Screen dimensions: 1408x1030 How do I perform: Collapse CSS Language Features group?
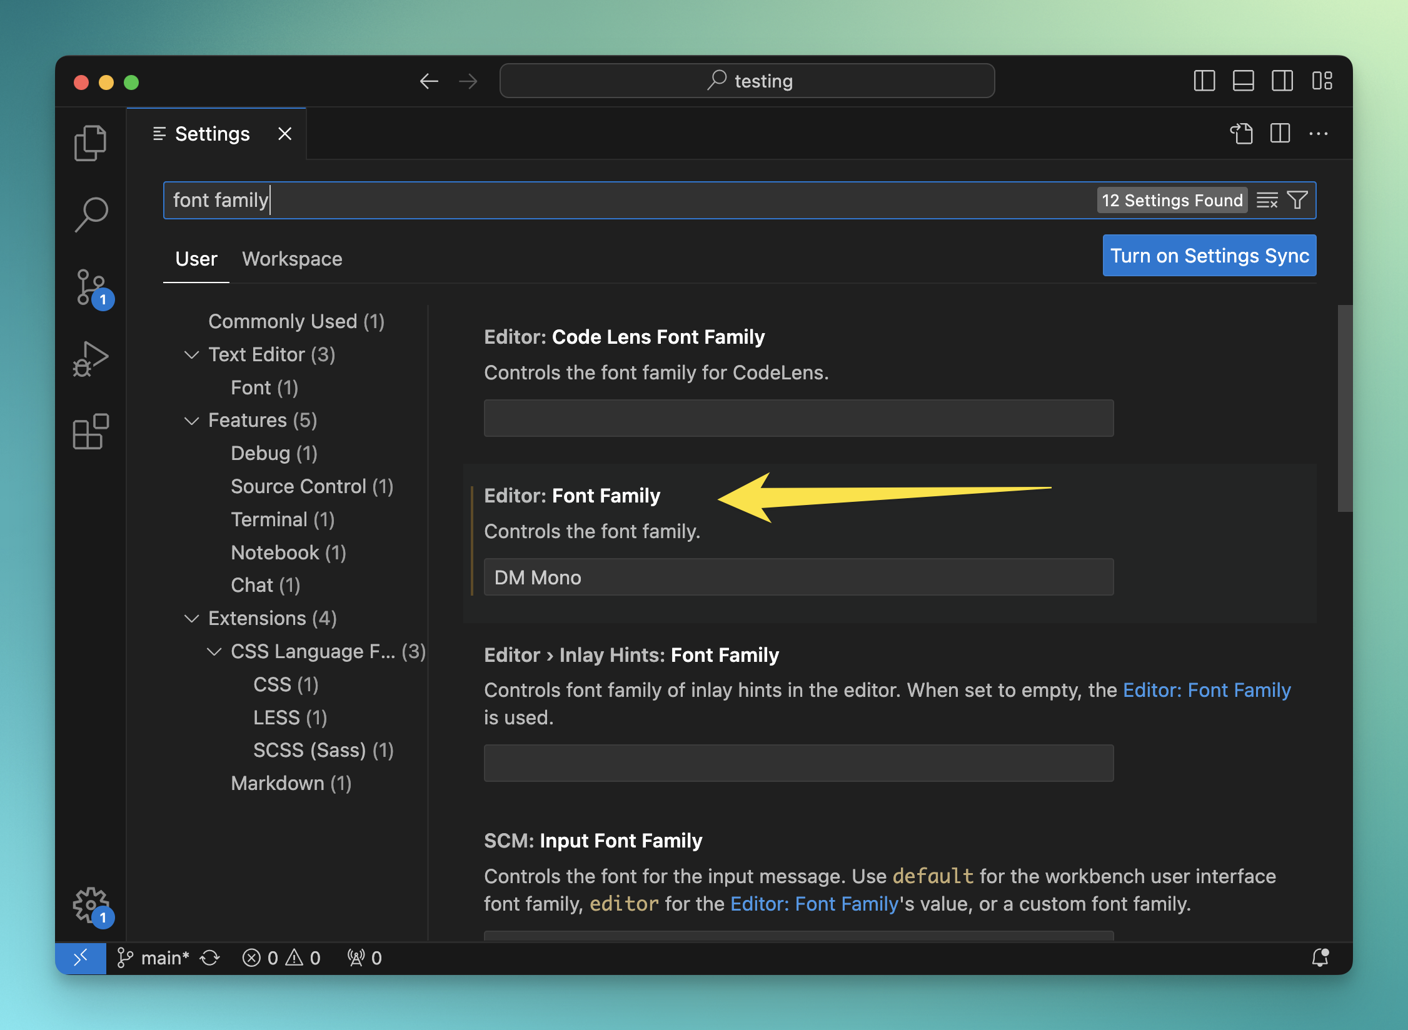214,652
